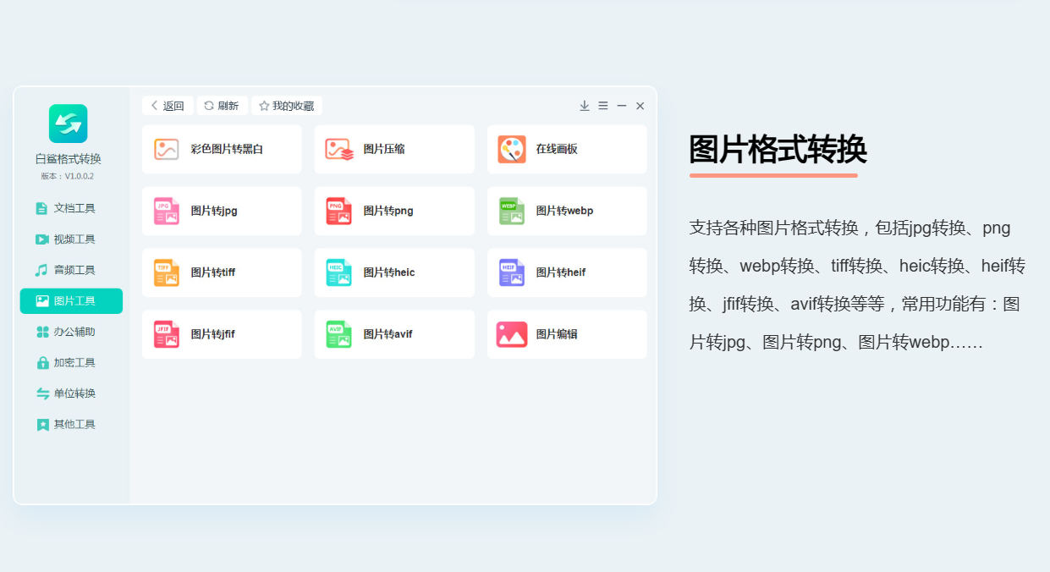Open the 图片转tiff tool
Viewport: 1050px width, 572px height.
click(222, 272)
